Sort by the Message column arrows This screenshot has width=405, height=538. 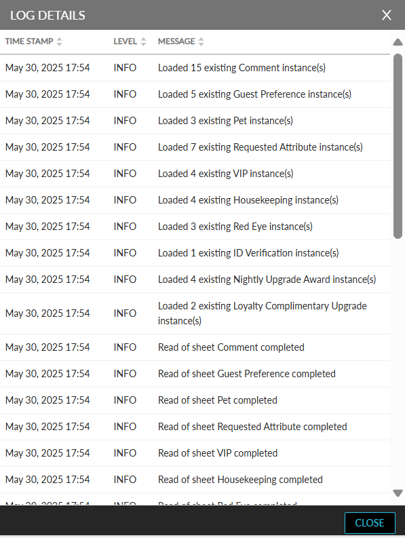click(x=201, y=41)
